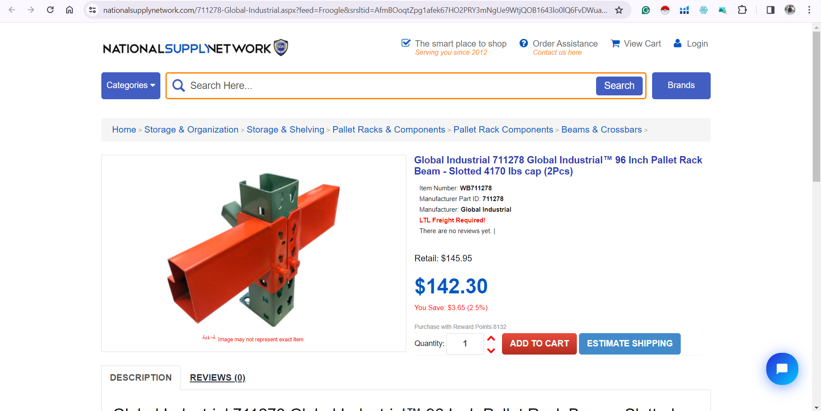Viewport: 821px width, 411px height.
Task: Increase quantity with the up arrow
Action: click(x=491, y=338)
